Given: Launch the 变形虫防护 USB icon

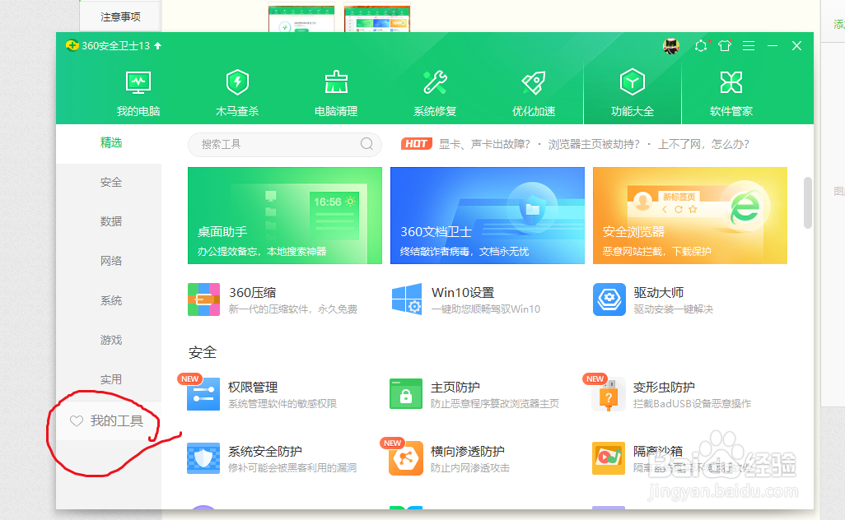Looking at the screenshot, I should pyautogui.click(x=609, y=394).
